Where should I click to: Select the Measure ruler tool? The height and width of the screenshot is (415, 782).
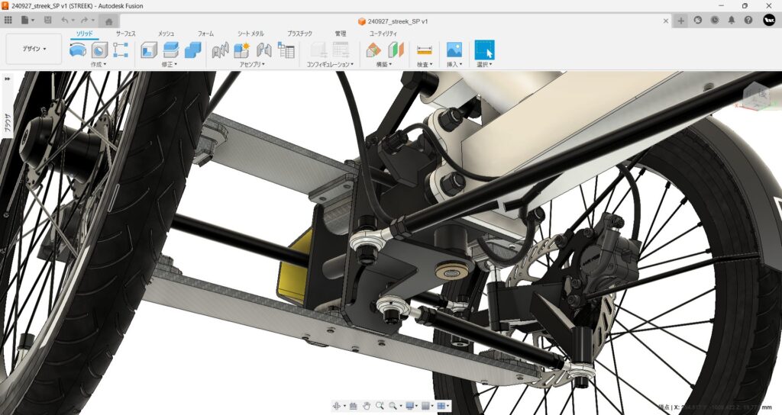(425, 50)
